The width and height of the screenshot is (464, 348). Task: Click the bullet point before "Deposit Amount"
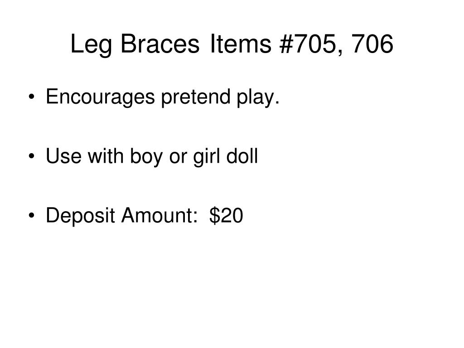[32, 215]
